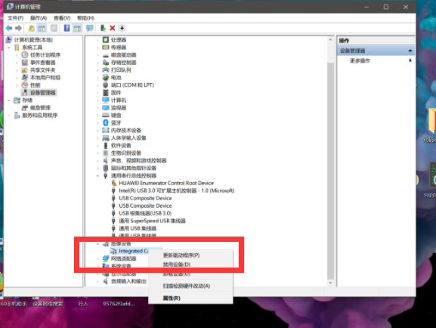The width and height of the screenshot is (436, 328).
Task: Click the network adapter icon beside 网络适配器
Action: tap(106, 258)
